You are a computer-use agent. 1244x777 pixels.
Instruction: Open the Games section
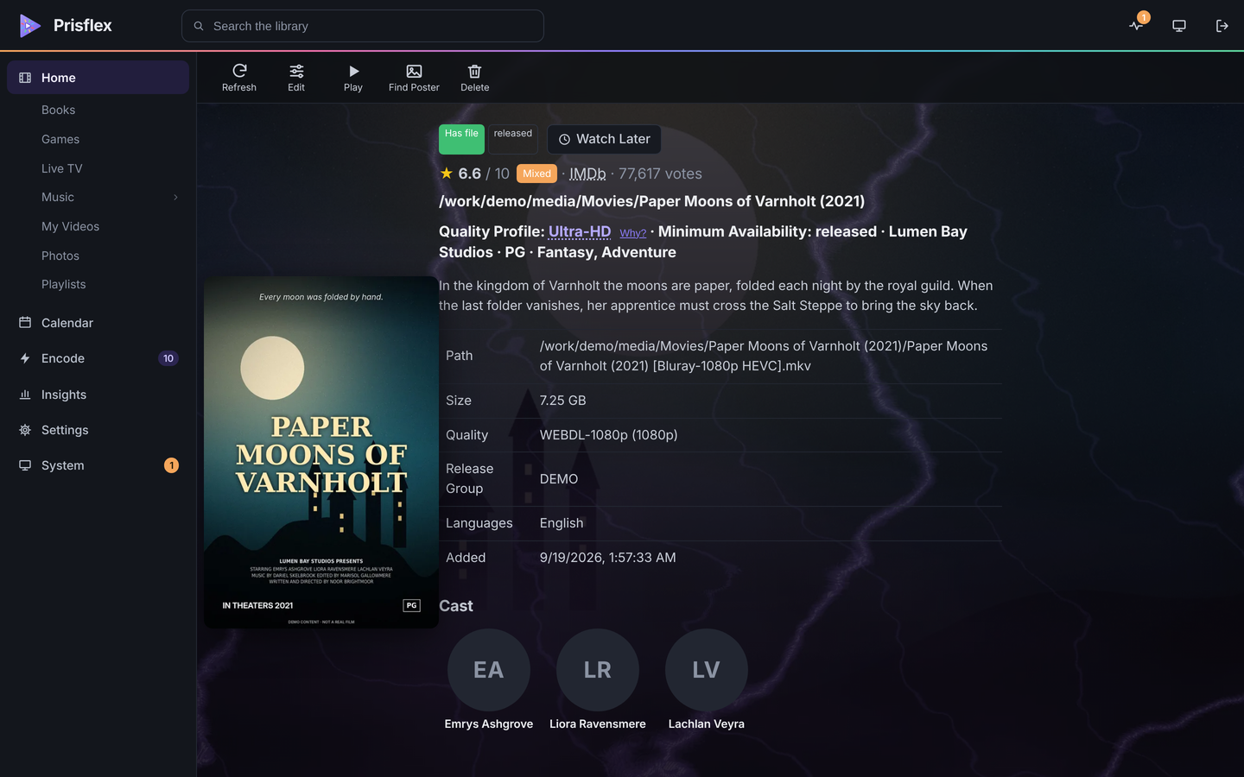60,139
